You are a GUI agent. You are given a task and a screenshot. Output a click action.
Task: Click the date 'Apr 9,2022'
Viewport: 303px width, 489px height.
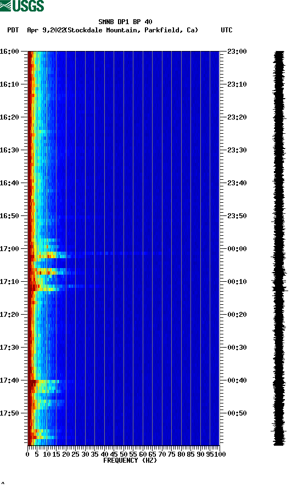point(46,30)
